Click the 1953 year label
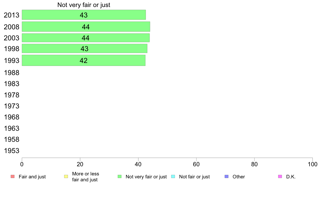This screenshot has height=198, width=320. [12, 151]
